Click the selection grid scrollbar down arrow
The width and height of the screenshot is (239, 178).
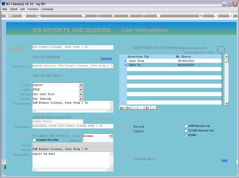point(227,104)
